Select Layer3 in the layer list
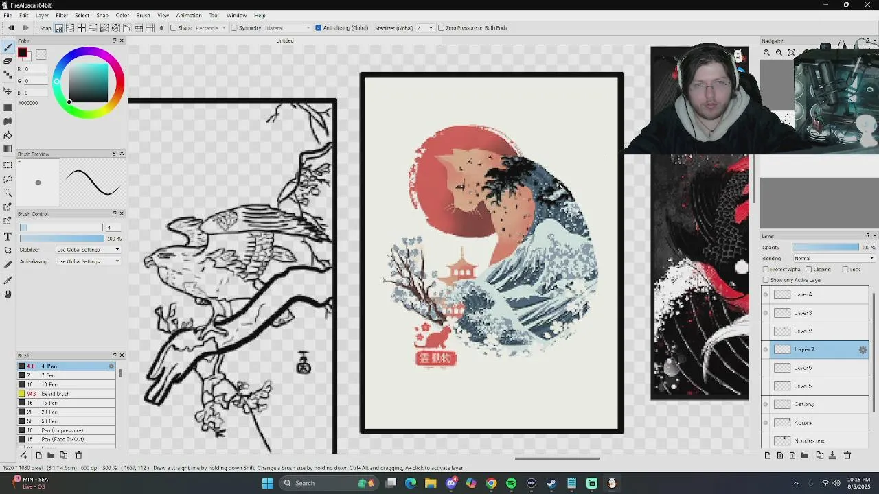879x494 pixels. (x=819, y=313)
